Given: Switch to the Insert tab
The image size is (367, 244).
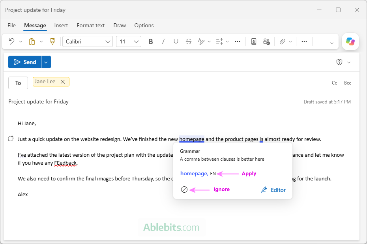Looking at the screenshot, I should [x=61, y=25].
